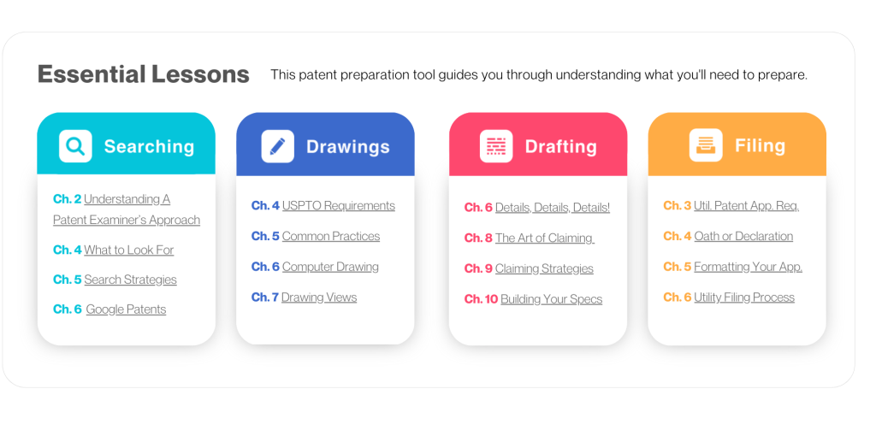Open USPTO Requirements chapter
Screen dimensions: 876x424
[338, 205]
